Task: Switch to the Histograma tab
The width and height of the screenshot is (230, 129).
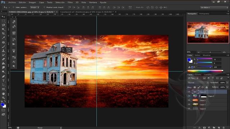Action: (204, 14)
